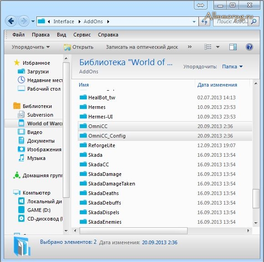This screenshot has height=262, width=264.
Task: Click the change view icon in toolbar
Action: [208, 47]
